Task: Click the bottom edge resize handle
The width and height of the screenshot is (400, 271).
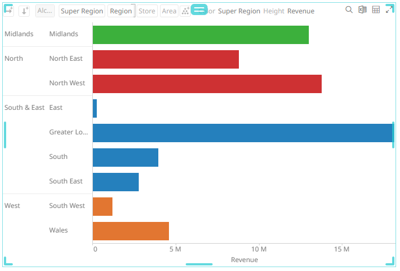Action: point(199,264)
